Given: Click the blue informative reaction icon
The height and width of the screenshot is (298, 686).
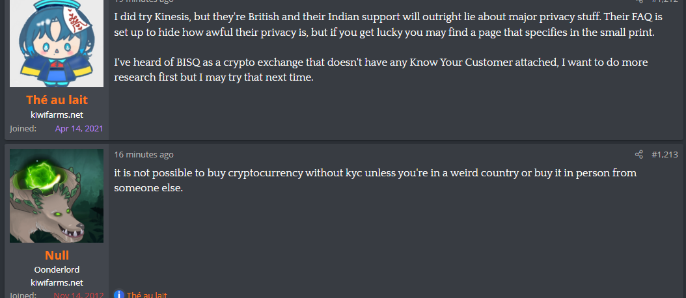Looking at the screenshot, I should [119, 295].
